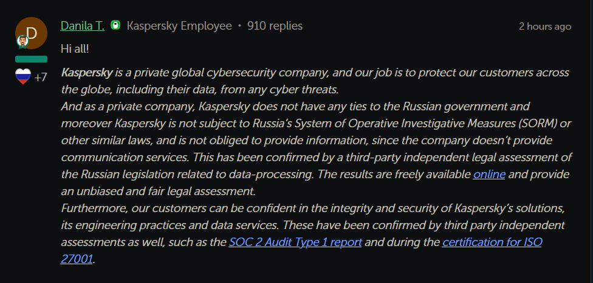Viewport: 593px width, 283px height.
Task: Click the green rank bar under the avatar
Action: tap(31, 59)
